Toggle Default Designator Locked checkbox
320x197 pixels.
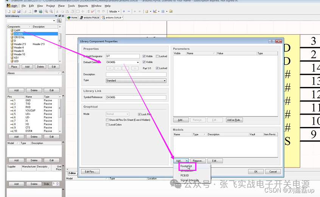(x=157, y=56)
